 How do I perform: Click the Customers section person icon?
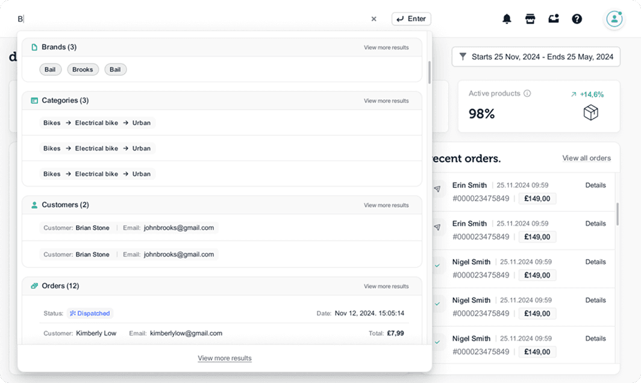coord(34,205)
